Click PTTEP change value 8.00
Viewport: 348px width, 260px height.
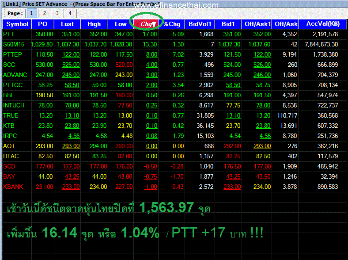pyautogui.click(x=151, y=55)
